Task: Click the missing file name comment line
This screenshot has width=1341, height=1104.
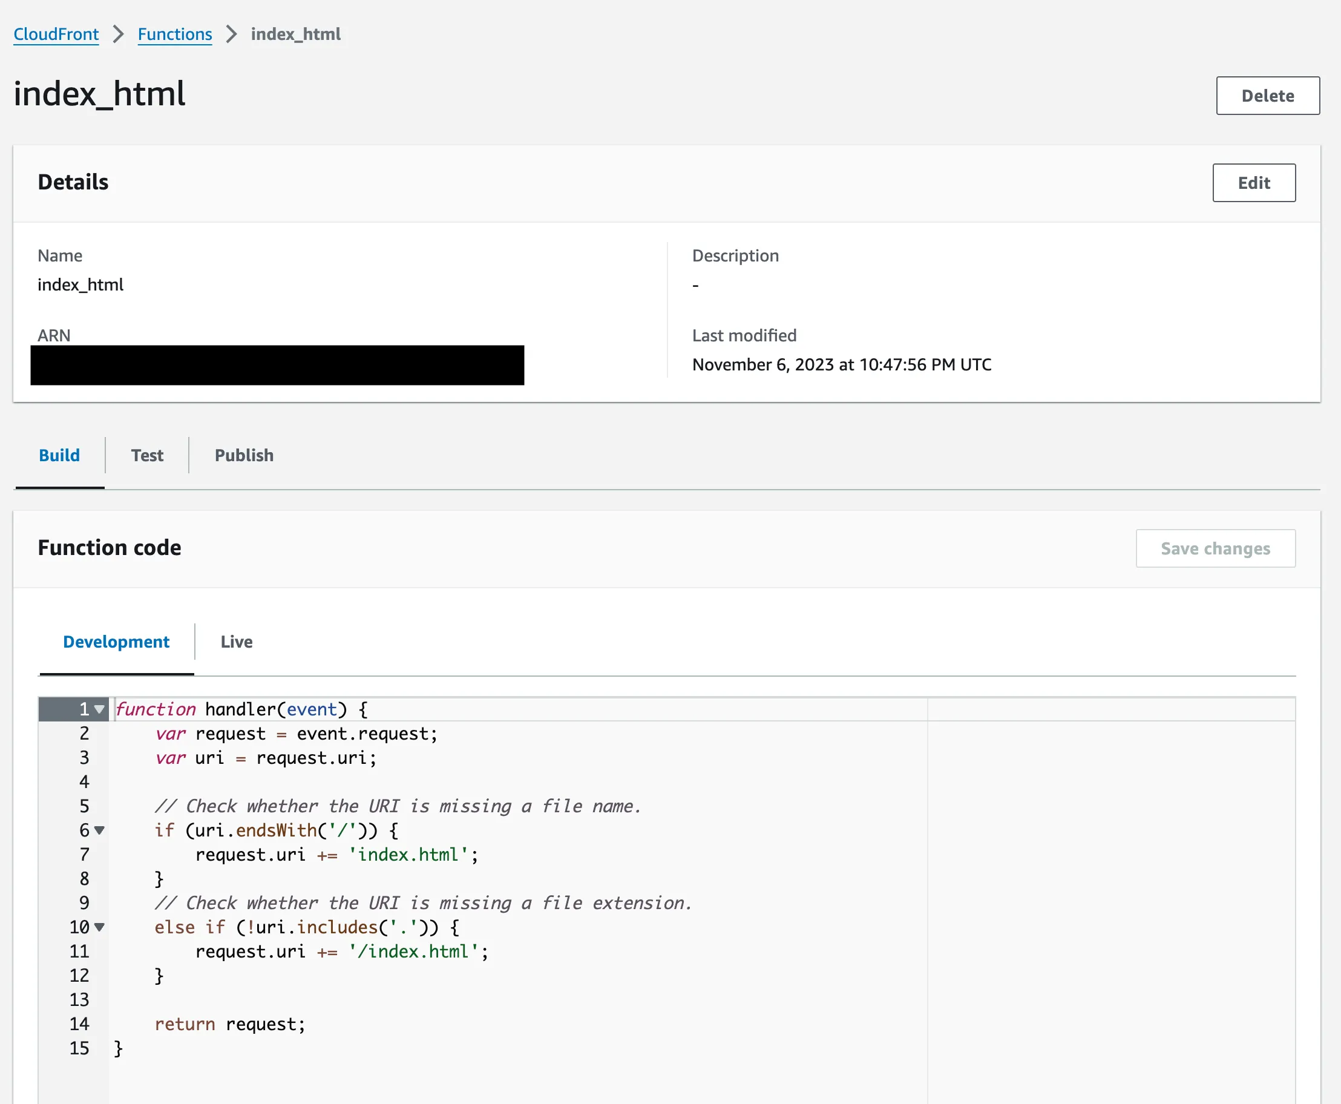Action: (x=398, y=806)
